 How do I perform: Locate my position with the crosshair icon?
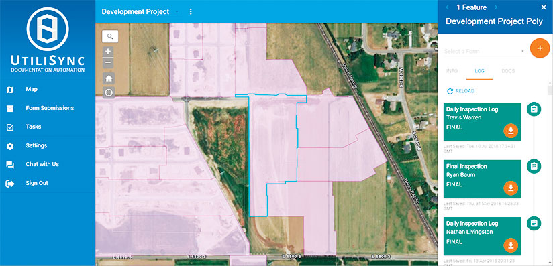[109, 92]
